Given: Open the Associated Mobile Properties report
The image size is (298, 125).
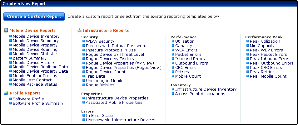Looking at the screenshot, I should [x=114, y=103].
